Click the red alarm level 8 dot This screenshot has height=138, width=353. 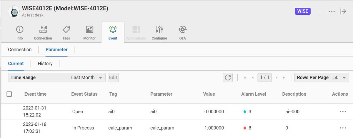click(245, 128)
